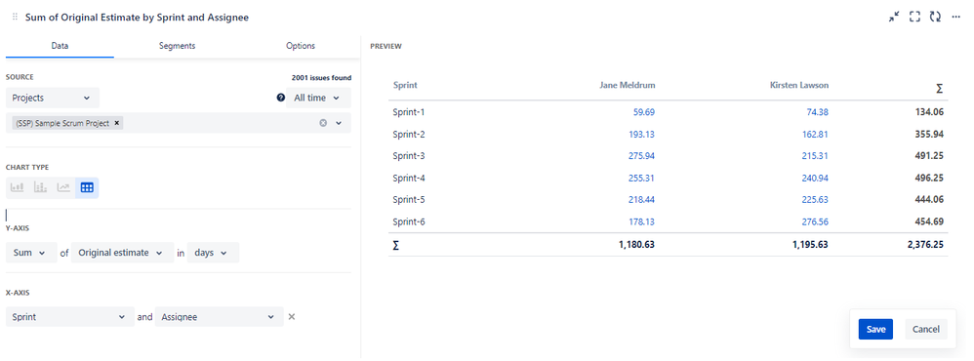Switch to the Data tab

[60, 46]
